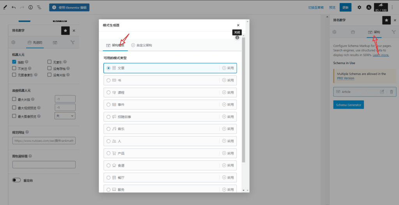The image size is (399, 205).
Task: Click the Schema Generator button
Action: pos(348,105)
